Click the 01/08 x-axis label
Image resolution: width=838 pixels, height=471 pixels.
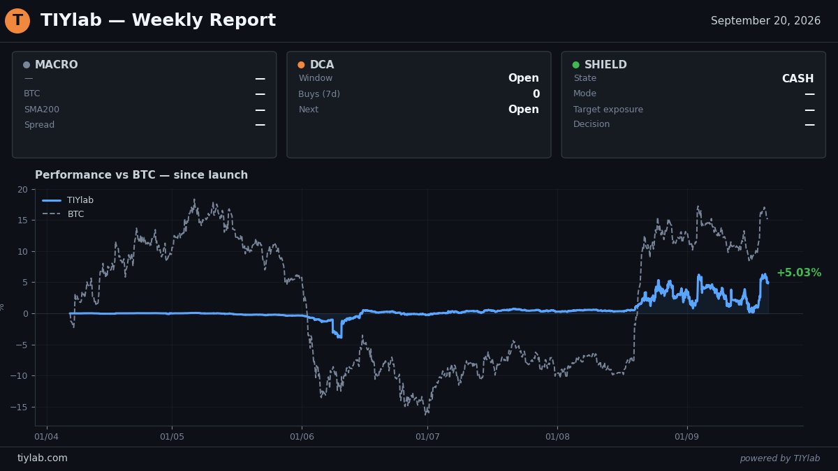point(557,437)
